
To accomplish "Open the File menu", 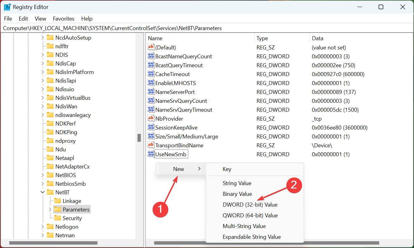I will (8, 19).
